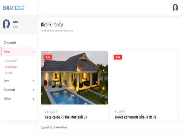The width and height of the screenshot is (182, 136).
Task: Expand the Logo menu arrow
Action: (34, 81)
